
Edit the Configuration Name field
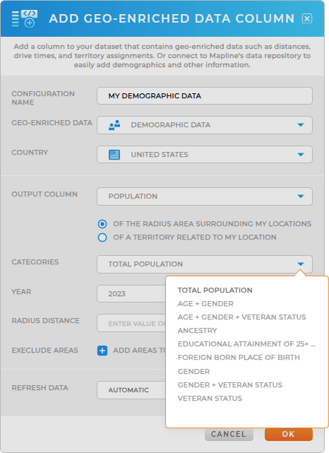point(205,96)
